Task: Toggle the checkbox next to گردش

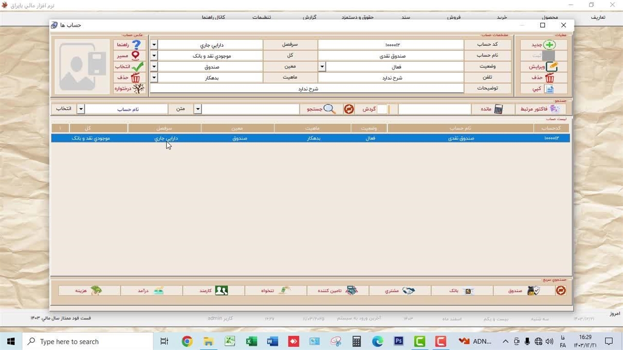Action: (382, 109)
